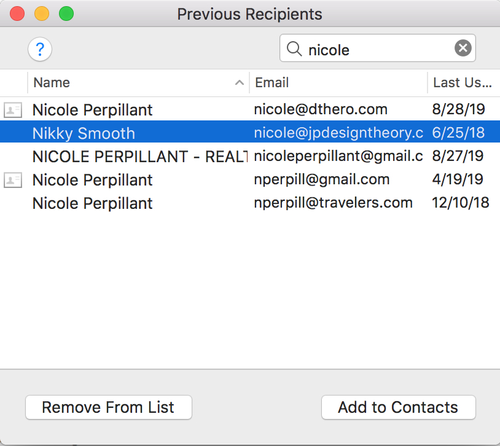Screen dimensions: 500x446
Task: Sort by Last Used column header
Action: tap(462, 83)
